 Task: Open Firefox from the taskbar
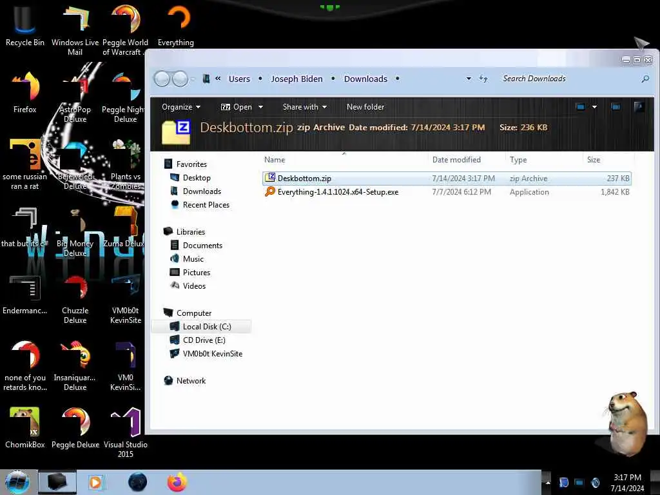point(177,482)
